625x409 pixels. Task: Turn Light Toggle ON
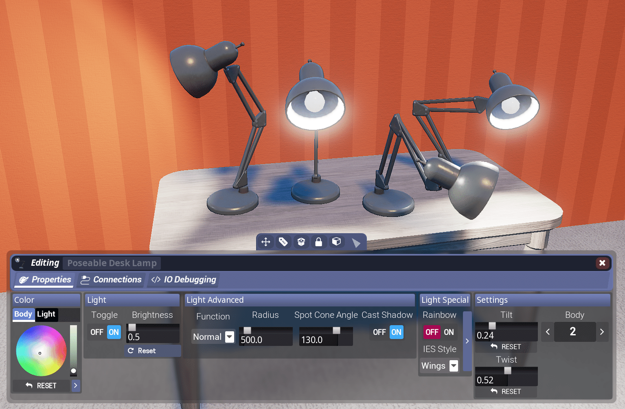pos(114,332)
